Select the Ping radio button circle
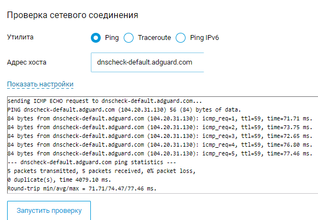This screenshot has width=318, height=220. tap(96, 38)
